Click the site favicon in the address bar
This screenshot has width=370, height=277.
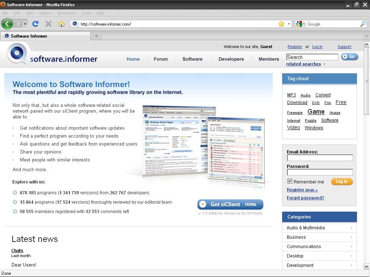tap(75, 24)
